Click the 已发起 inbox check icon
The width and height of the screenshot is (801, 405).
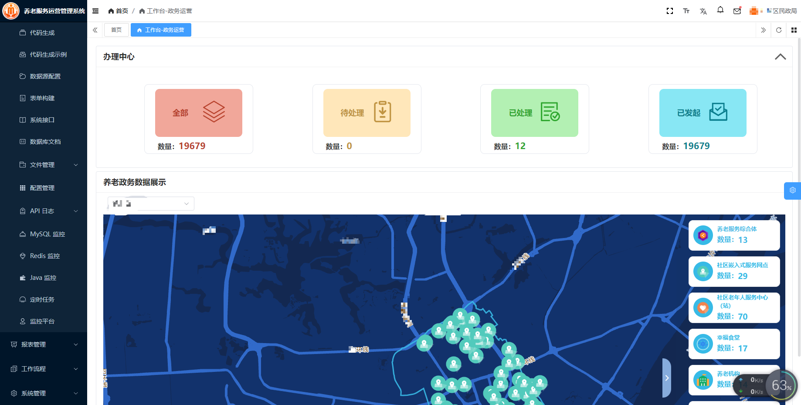718,112
